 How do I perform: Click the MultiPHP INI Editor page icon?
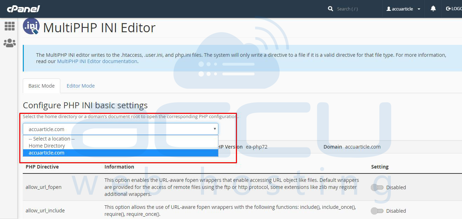[31, 27]
